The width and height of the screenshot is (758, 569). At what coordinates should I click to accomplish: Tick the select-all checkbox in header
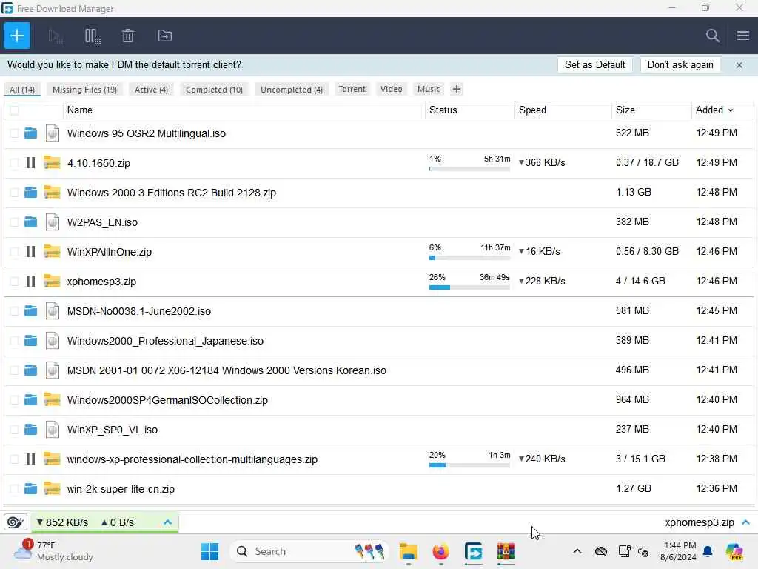coord(15,110)
